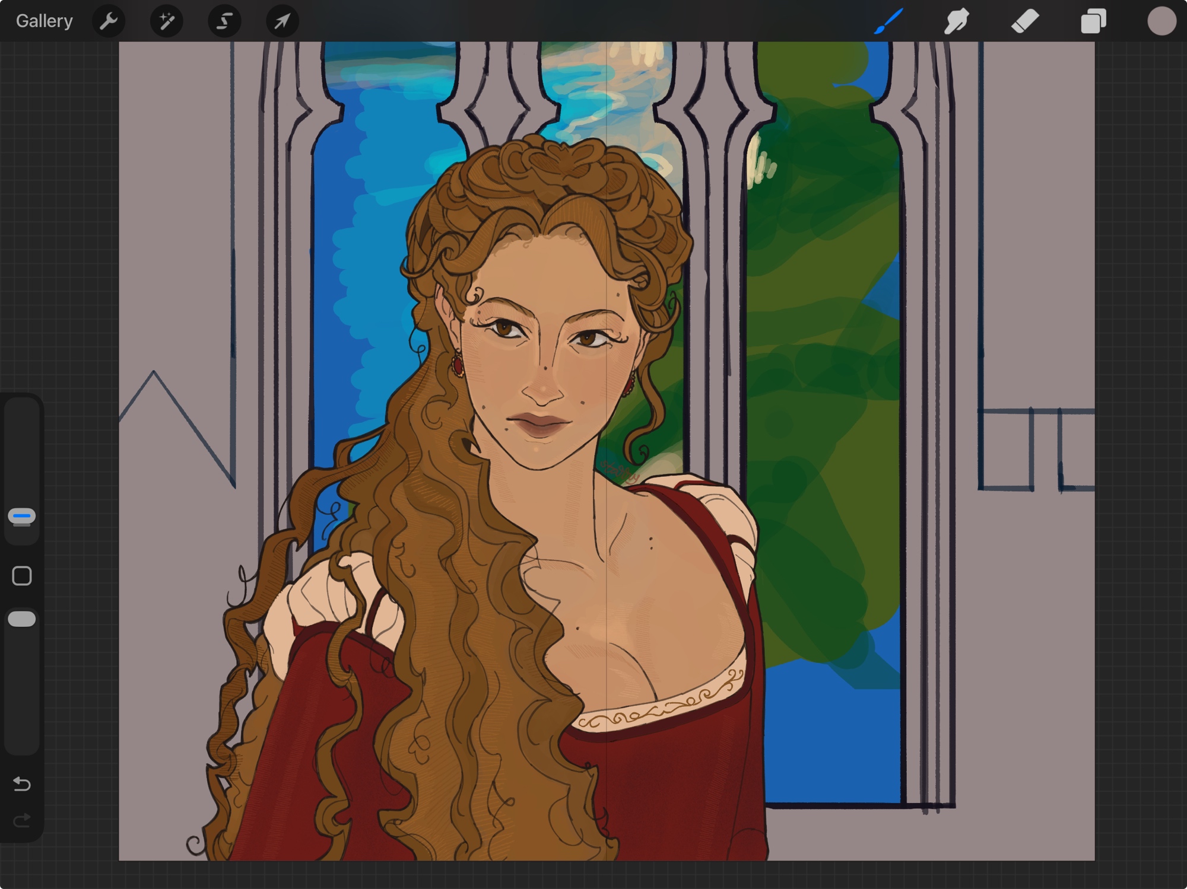The height and width of the screenshot is (889, 1187).
Task: Tap the red earring beside the woman's cheek
Action: click(458, 364)
